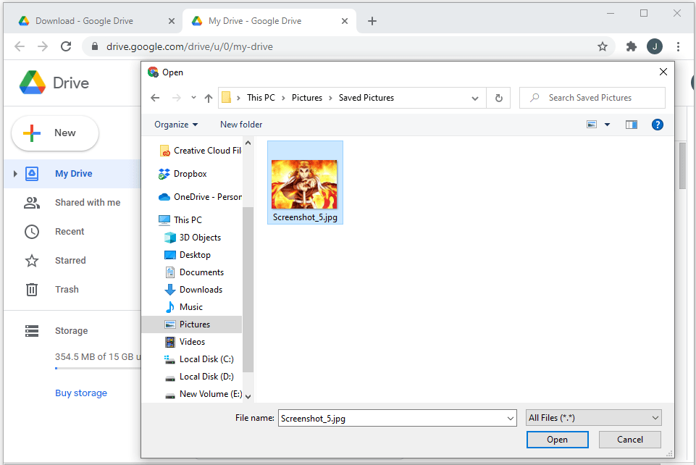Close the My Drive - Google Drive tab

(x=345, y=21)
